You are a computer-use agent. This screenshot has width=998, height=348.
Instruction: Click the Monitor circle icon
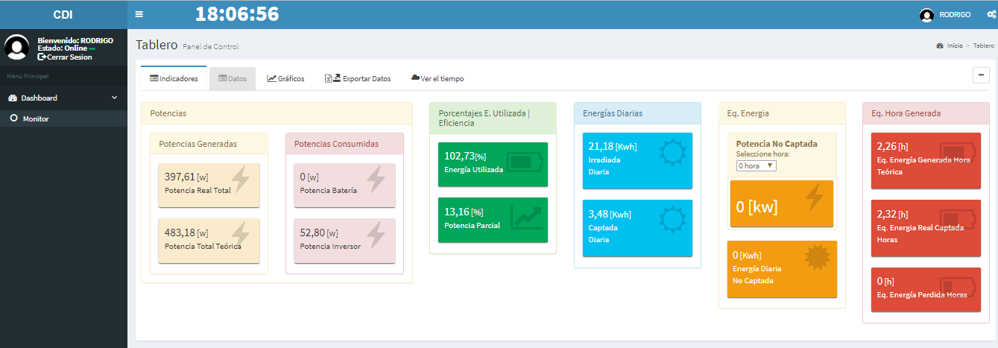coord(13,118)
